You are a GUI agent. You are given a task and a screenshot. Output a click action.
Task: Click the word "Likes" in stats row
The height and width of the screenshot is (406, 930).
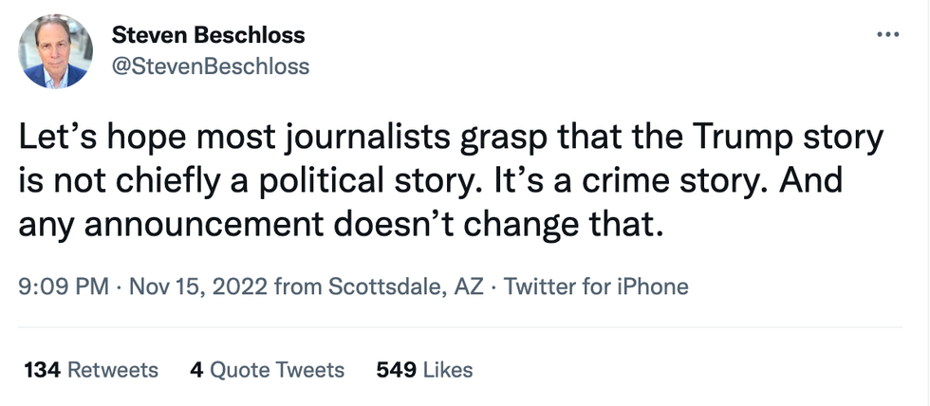tap(447, 369)
